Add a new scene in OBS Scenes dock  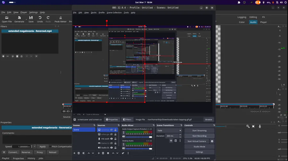pos(74,153)
